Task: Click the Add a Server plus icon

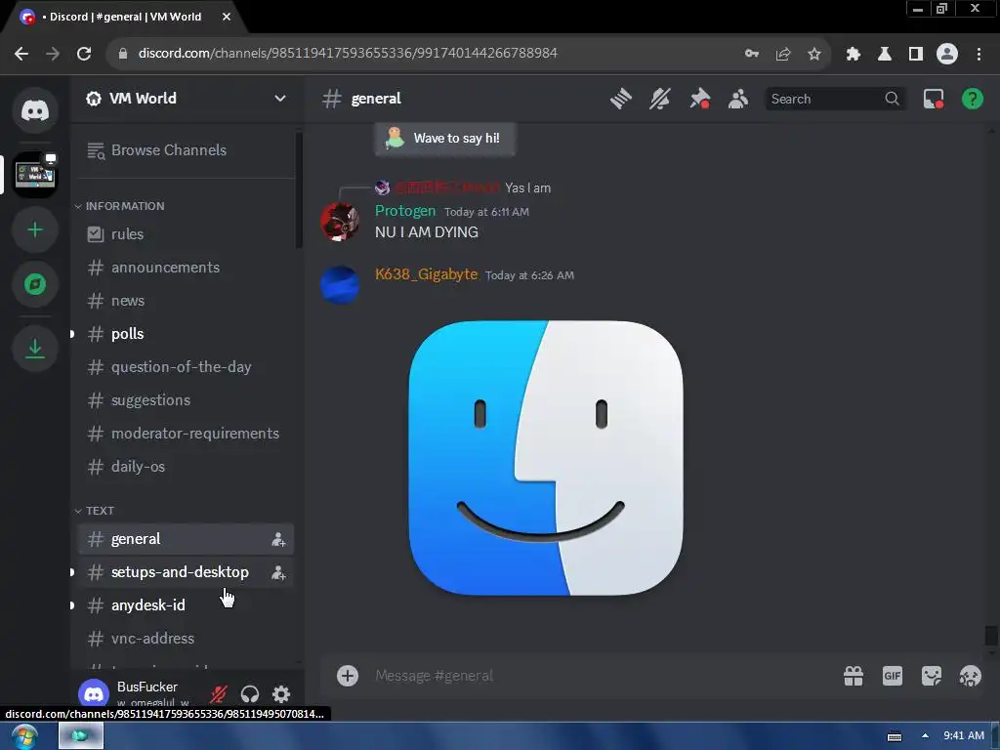Action: point(35,229)
